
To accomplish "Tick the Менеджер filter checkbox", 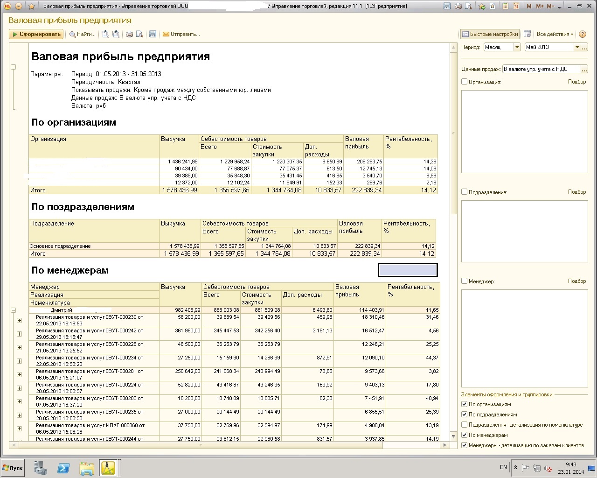I will tap(464, 281).
